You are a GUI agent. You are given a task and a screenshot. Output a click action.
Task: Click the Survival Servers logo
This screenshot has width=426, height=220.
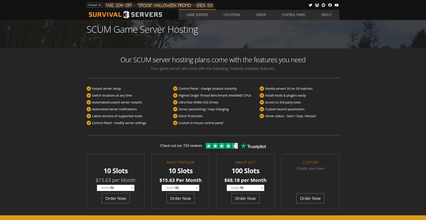pyautogui.click(x=125, y=15)
